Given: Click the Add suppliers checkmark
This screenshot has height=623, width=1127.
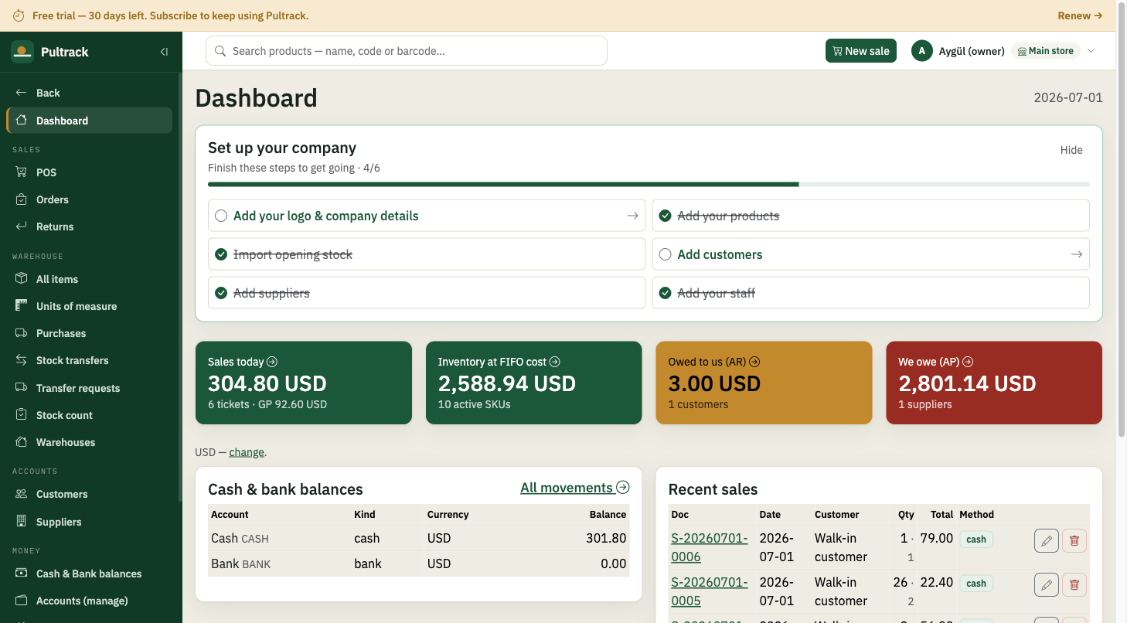Looking at the screenshot, I should pyautogui.click(x=221, y=293).
